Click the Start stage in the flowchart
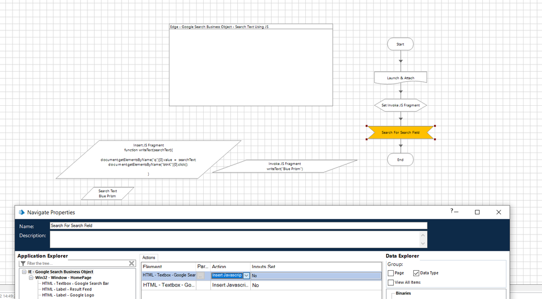 (400, 44)
